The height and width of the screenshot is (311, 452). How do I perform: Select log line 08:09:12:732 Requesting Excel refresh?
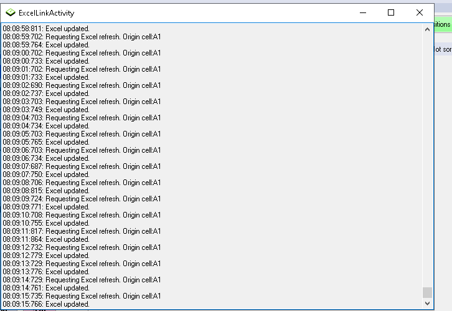(x=82, y=247)
